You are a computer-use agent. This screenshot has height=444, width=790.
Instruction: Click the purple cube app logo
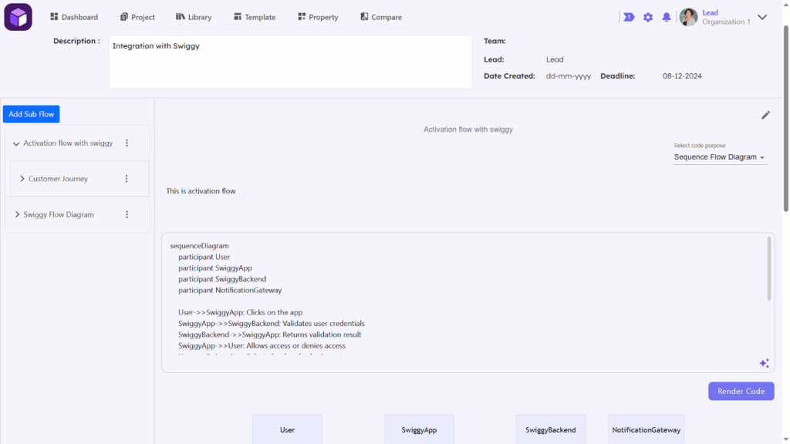point(18,17)
